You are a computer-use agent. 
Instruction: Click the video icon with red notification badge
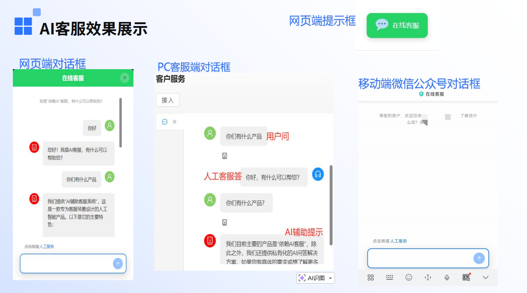pyautogui.click(x=466, y=277)
